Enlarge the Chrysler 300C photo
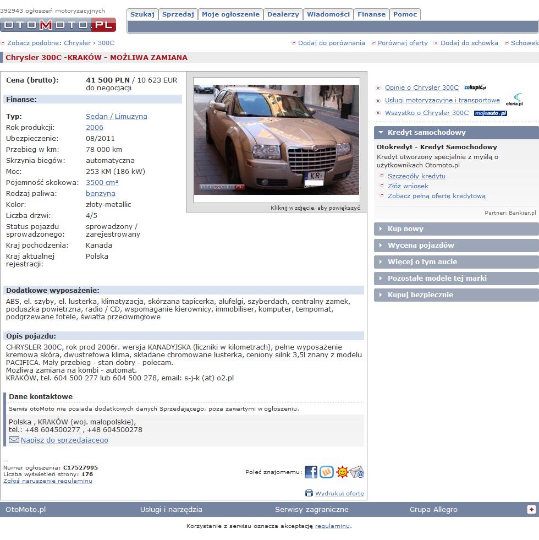Viewport: 539px width, 540px height. pos(277,140)
